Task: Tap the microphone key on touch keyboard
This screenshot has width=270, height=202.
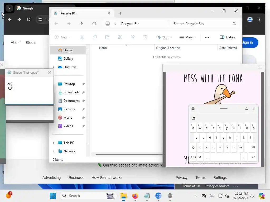Action: [200, 157]
